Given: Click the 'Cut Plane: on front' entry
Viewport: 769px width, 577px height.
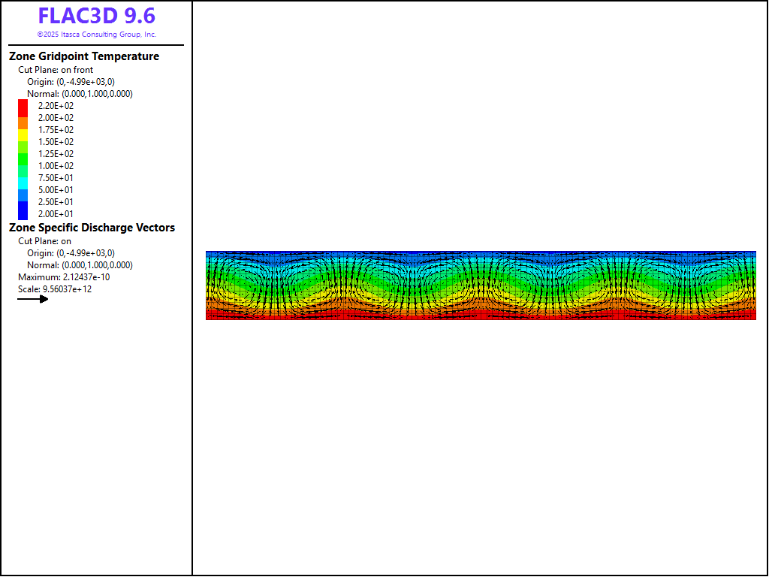Looking at the screenshot, I should (56, 70).
